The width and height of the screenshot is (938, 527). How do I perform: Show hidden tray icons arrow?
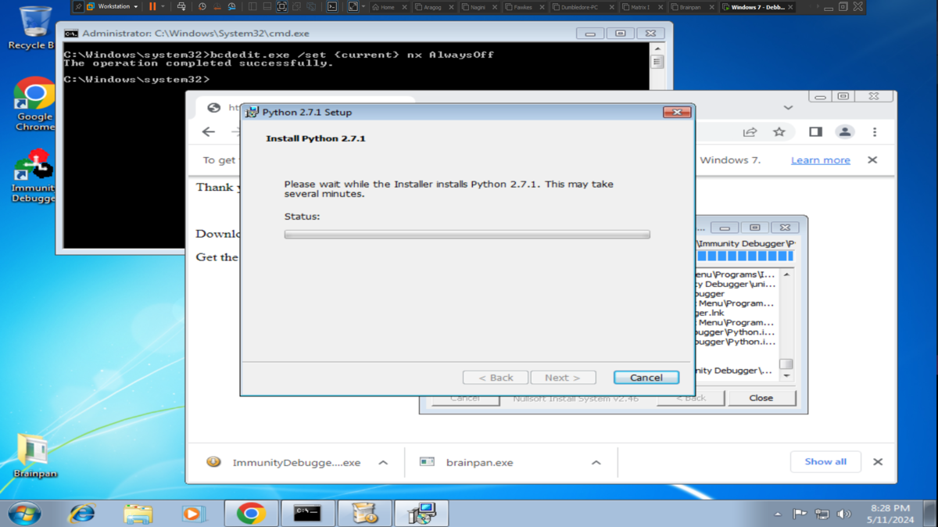coord(778,514)
